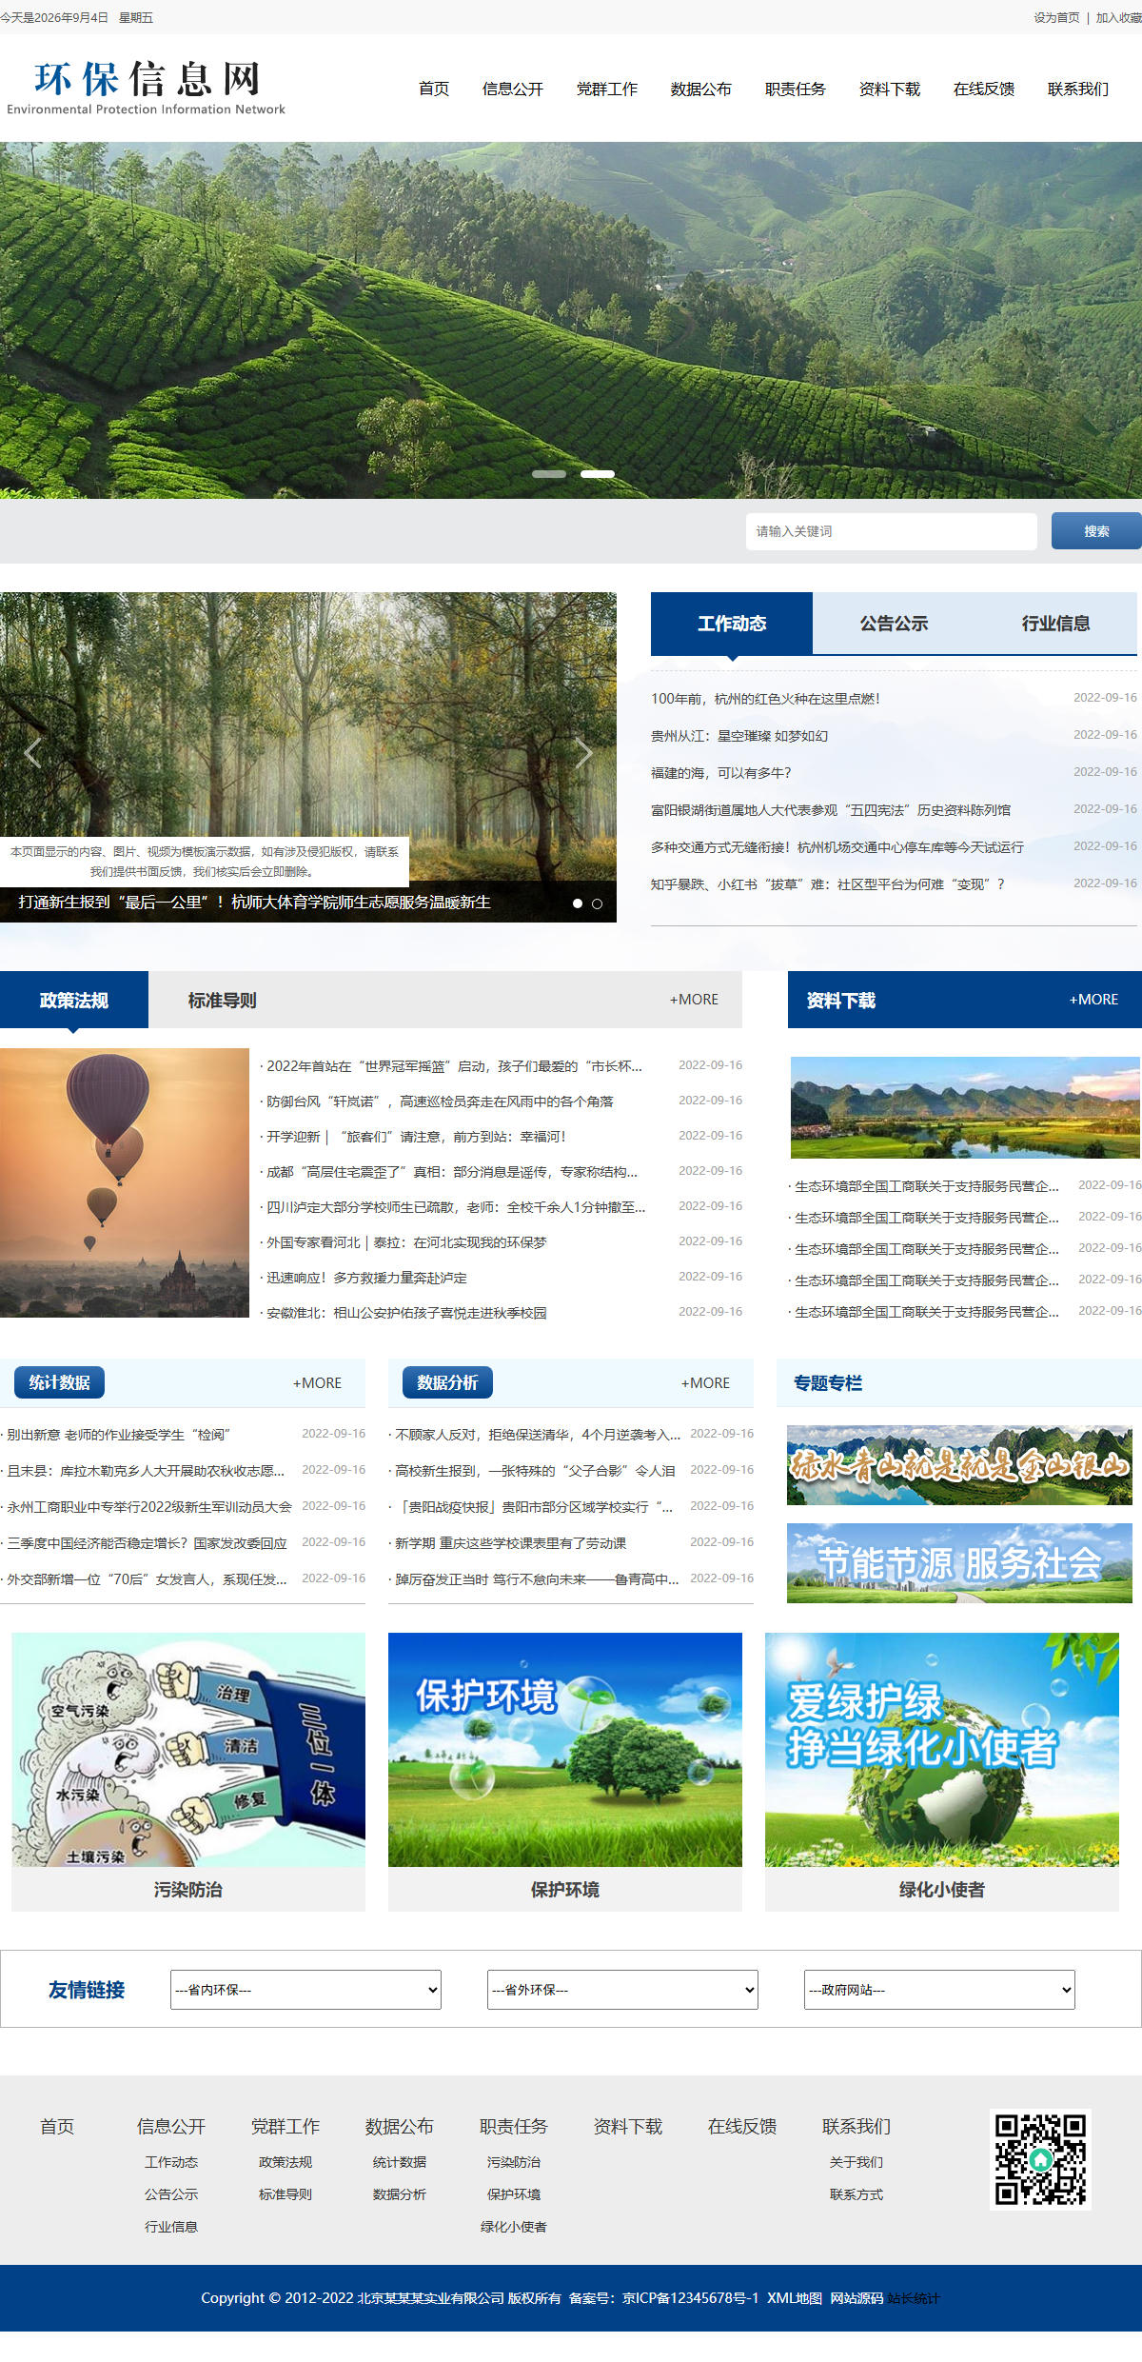This screenshot has height=2362, width=1142.
Task: Select the first banner slide indicator
Action: coord(549,473)
